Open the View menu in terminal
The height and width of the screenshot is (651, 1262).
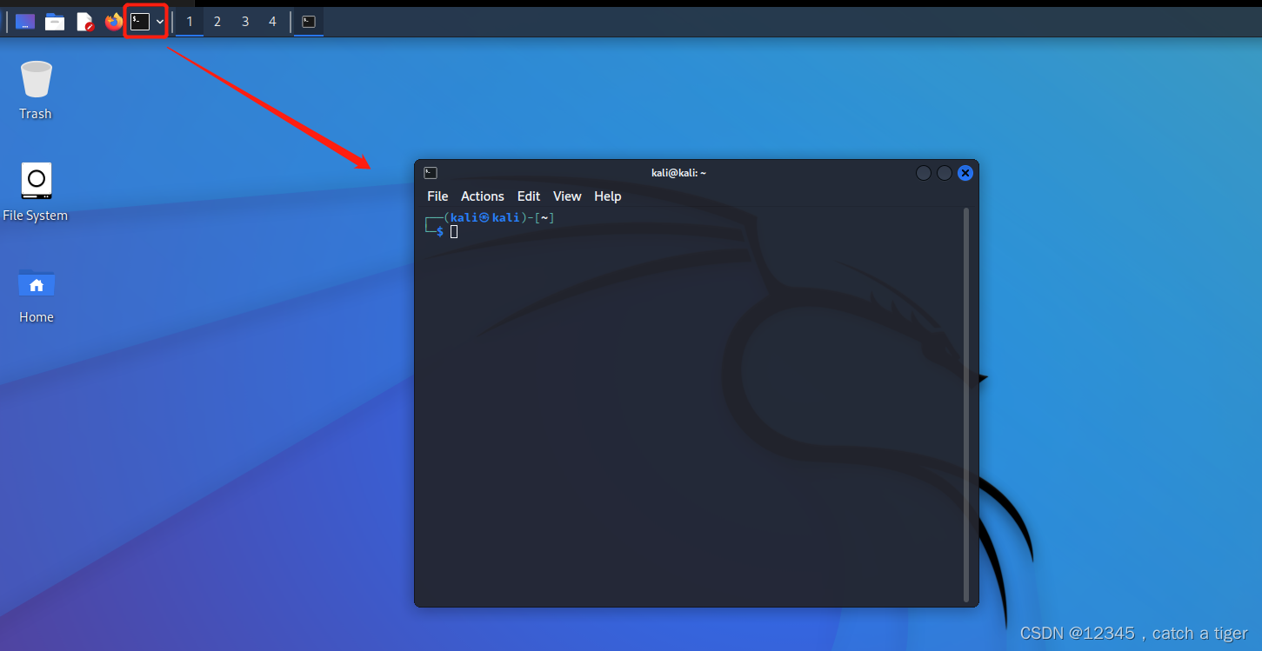click(x=567, y=196)
